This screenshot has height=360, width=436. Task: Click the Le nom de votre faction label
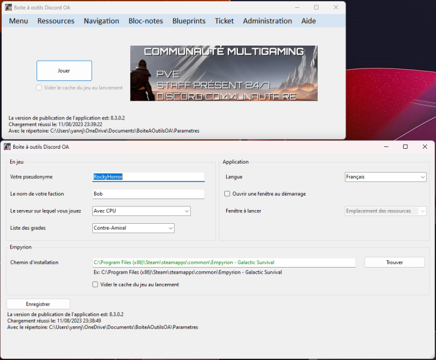click(37, 194)
